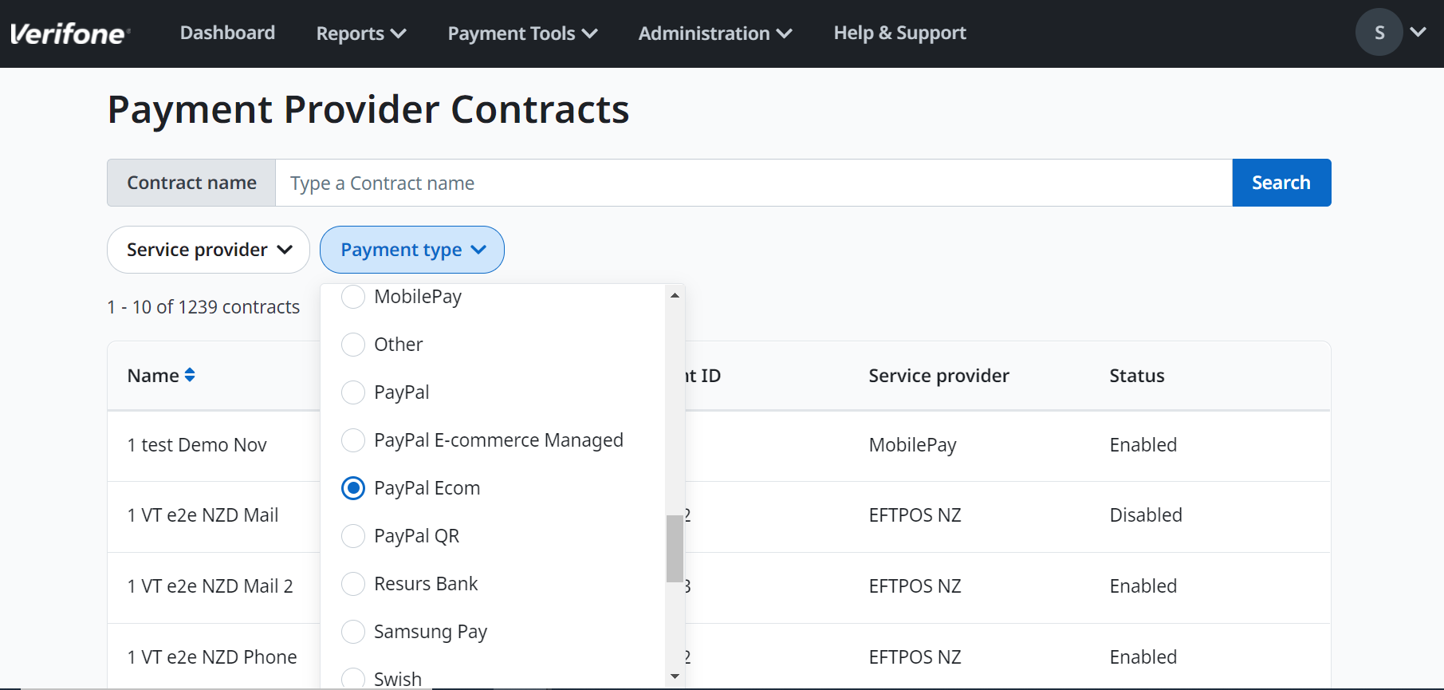Image resolution: width=1444 pixels, height=690 pixels.
Task: Expand the Reports menu
Action: [360, 33]
